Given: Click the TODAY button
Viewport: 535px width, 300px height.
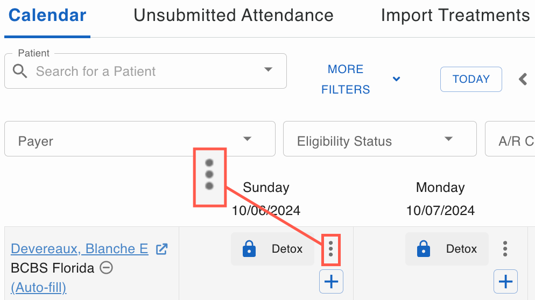Looking at the screenshot, I should coord(471,79).
